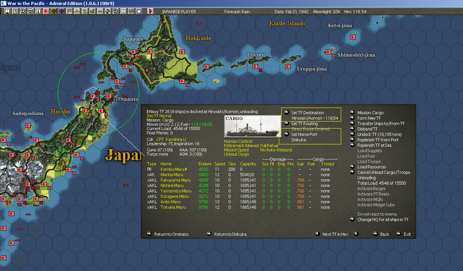
Task: Click the arrow beside Load Resources
Action: 352,166
